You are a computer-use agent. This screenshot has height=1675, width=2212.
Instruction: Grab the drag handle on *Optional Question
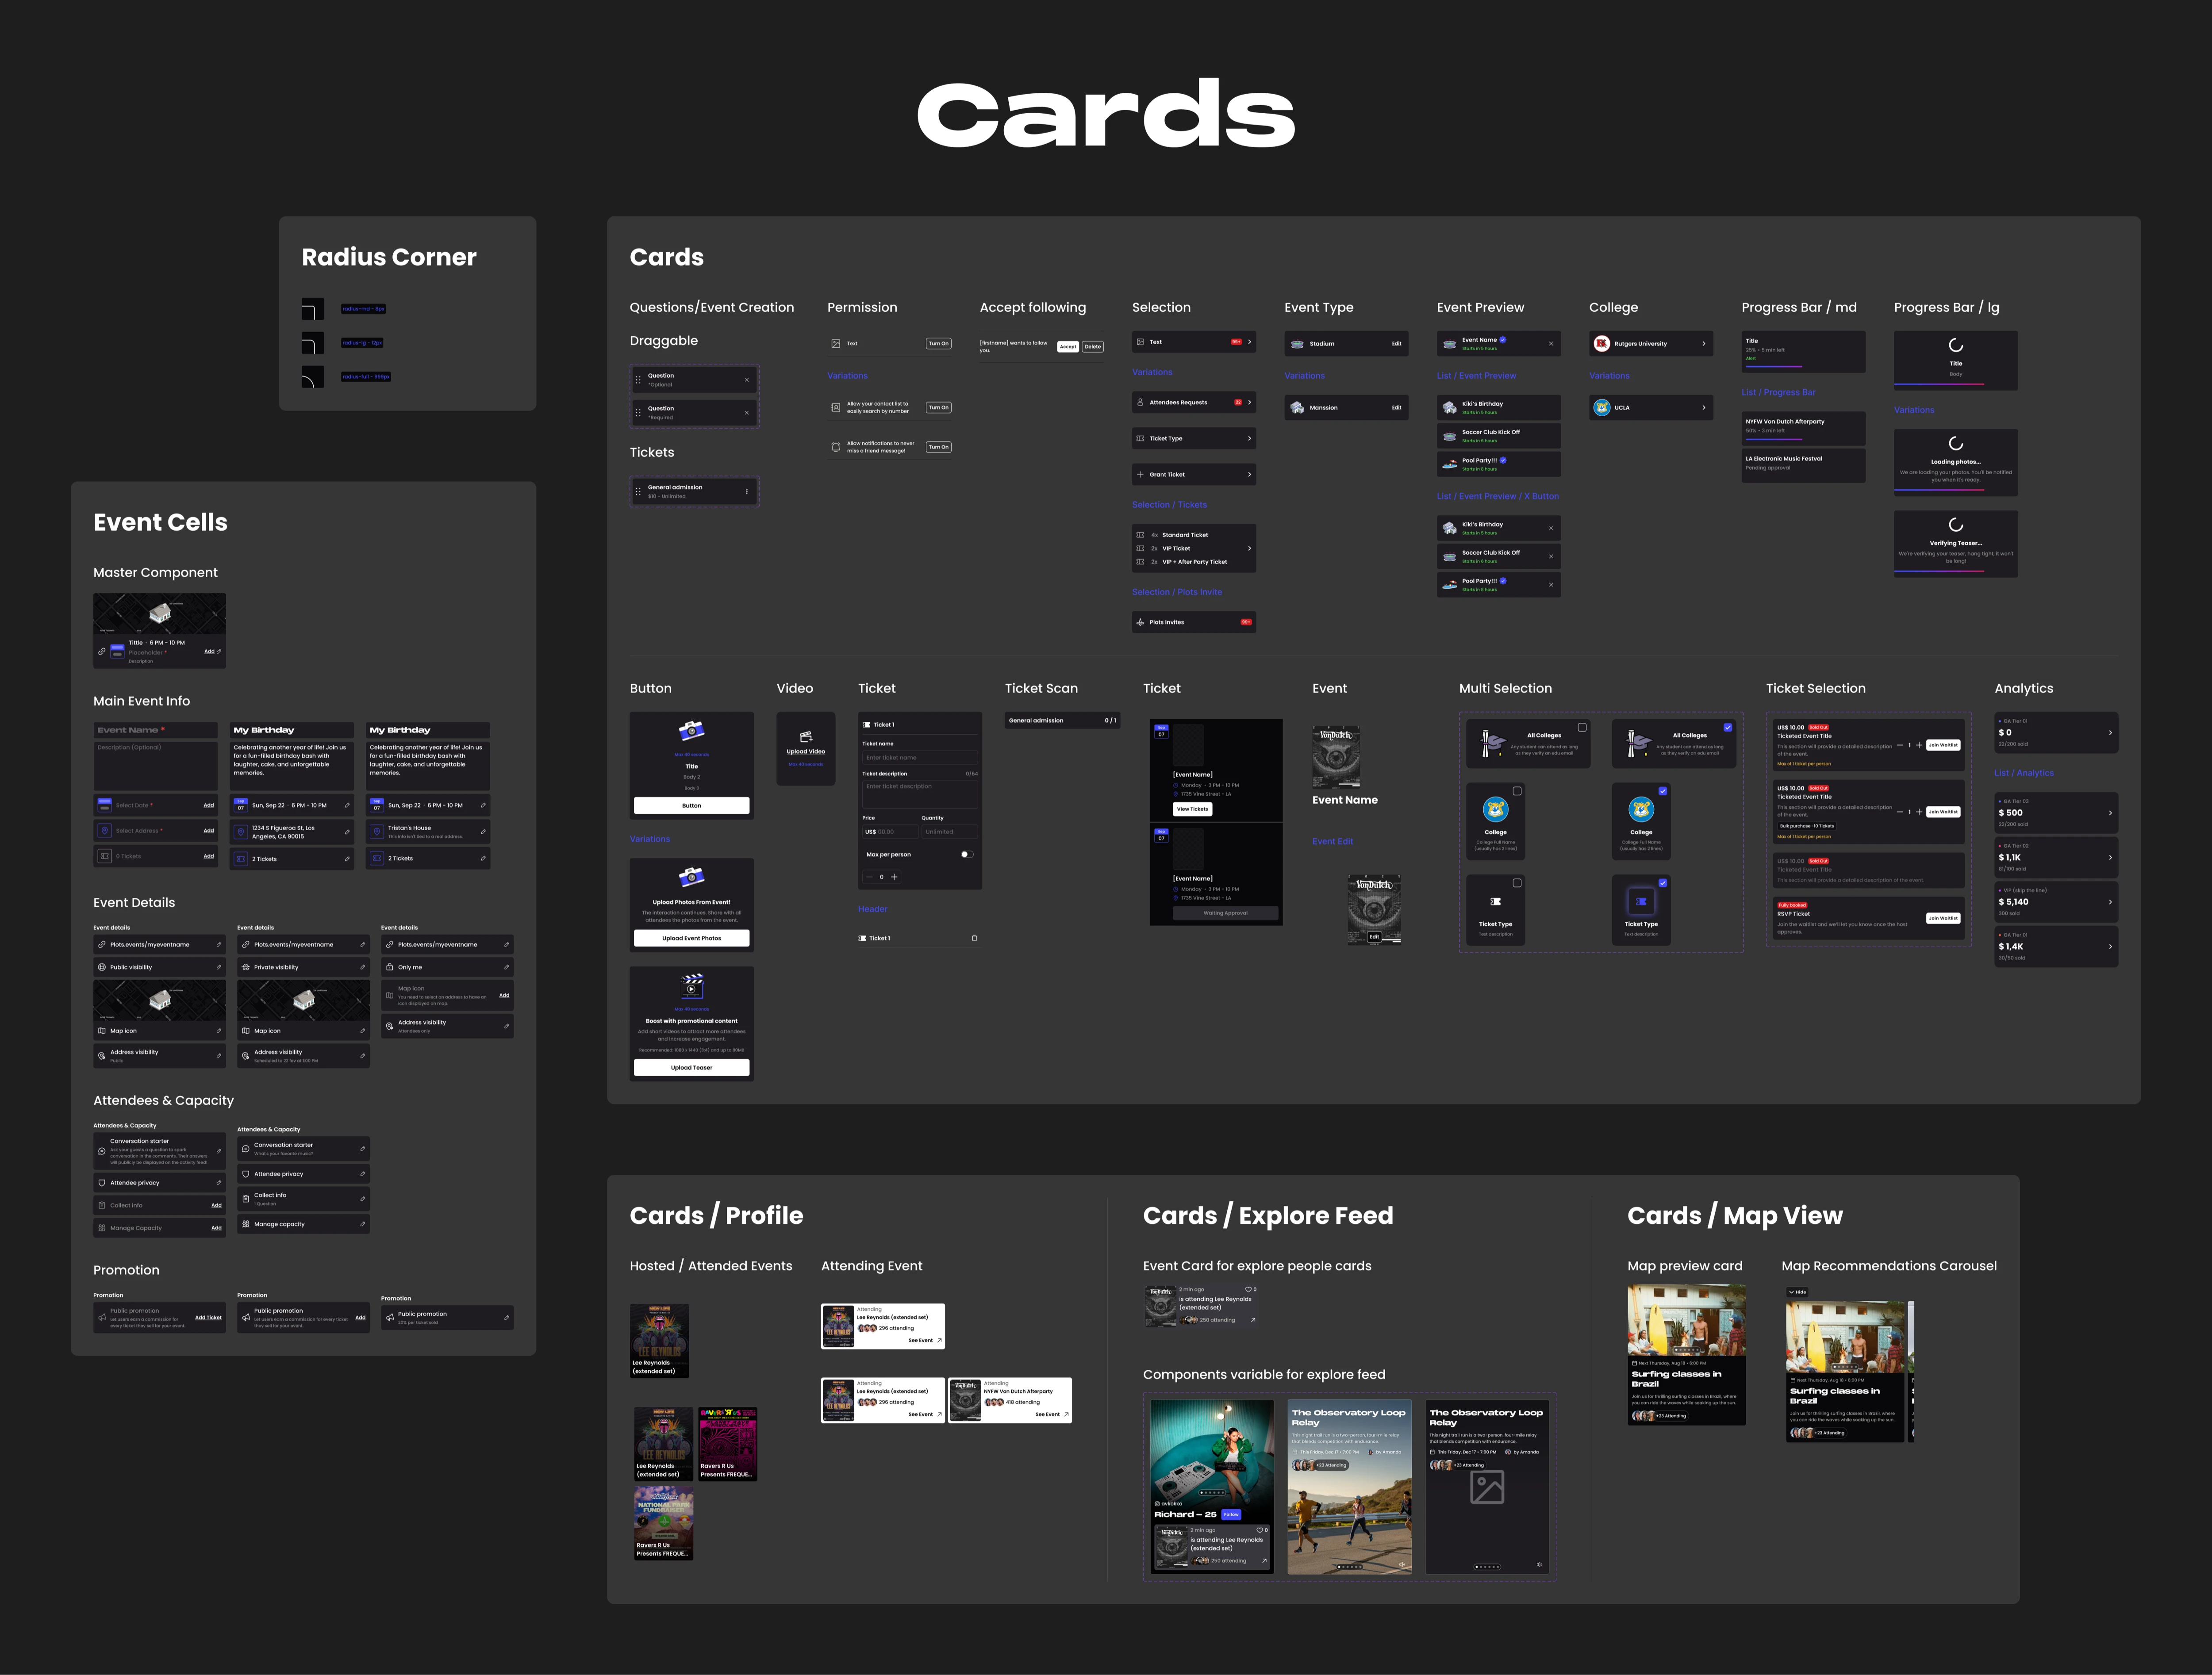pyautogui.click(x=638, y=380)
